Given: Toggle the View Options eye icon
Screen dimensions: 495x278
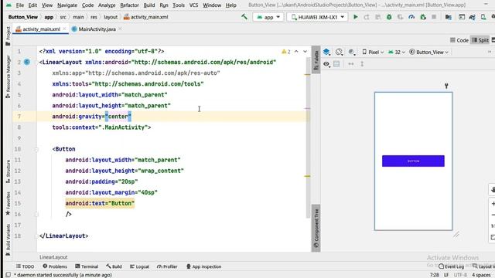Looking at the screenshot, I should [x=326, y=64].
